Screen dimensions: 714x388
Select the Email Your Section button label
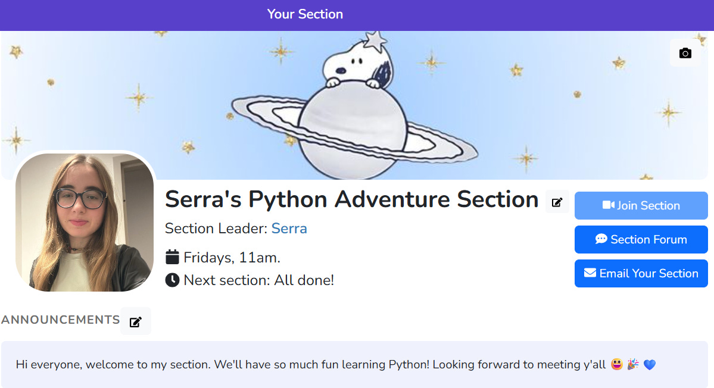tap(648, 273)
